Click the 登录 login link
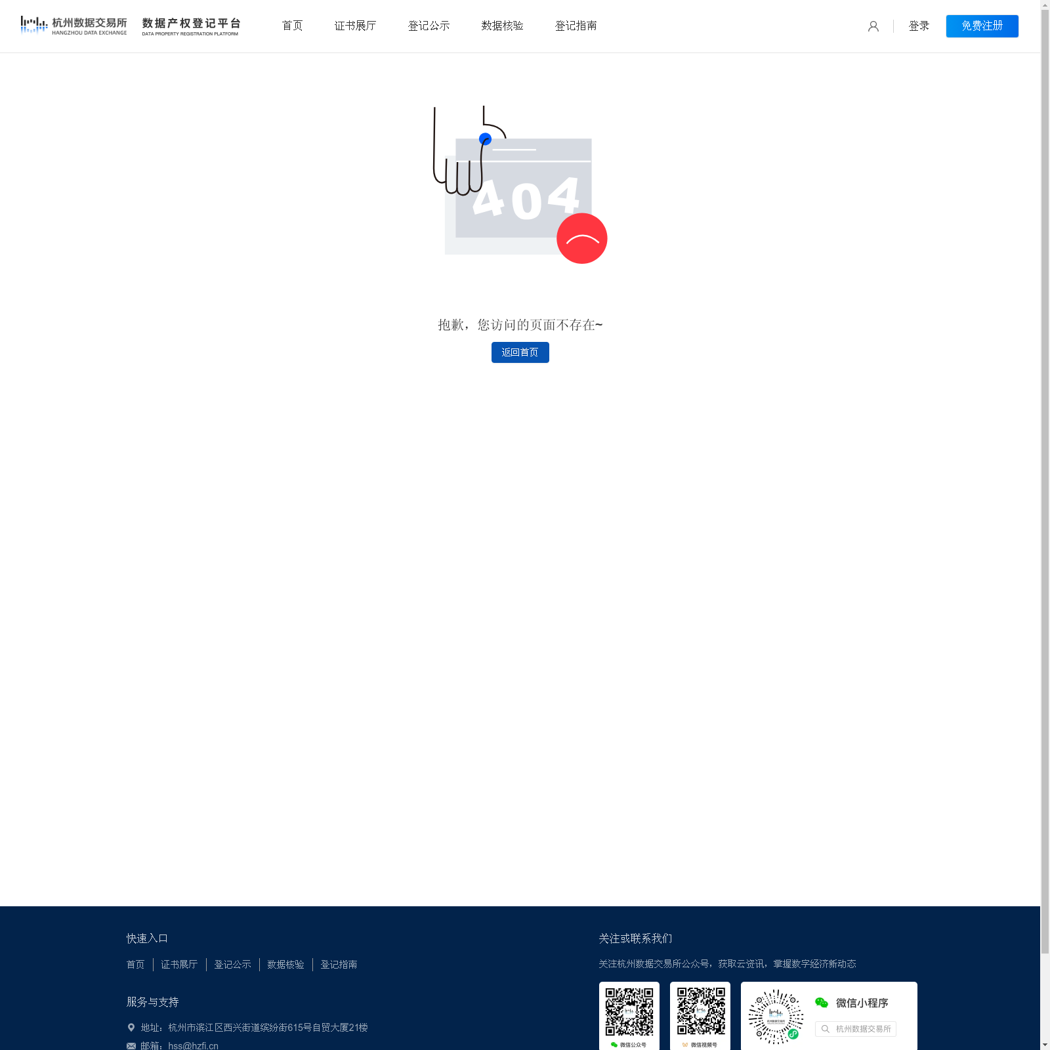Screen dimensions: 1050x1050 pyautogui.click(x=919, y=26)
